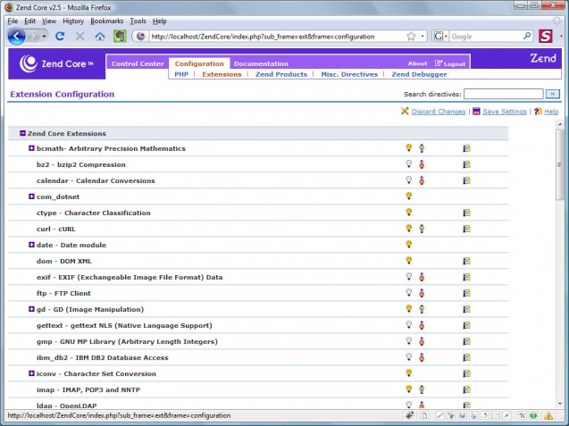The height and width of the screenshot is (426, 569).
Task: Click in the Search directives field
Action: coord(503,94)
